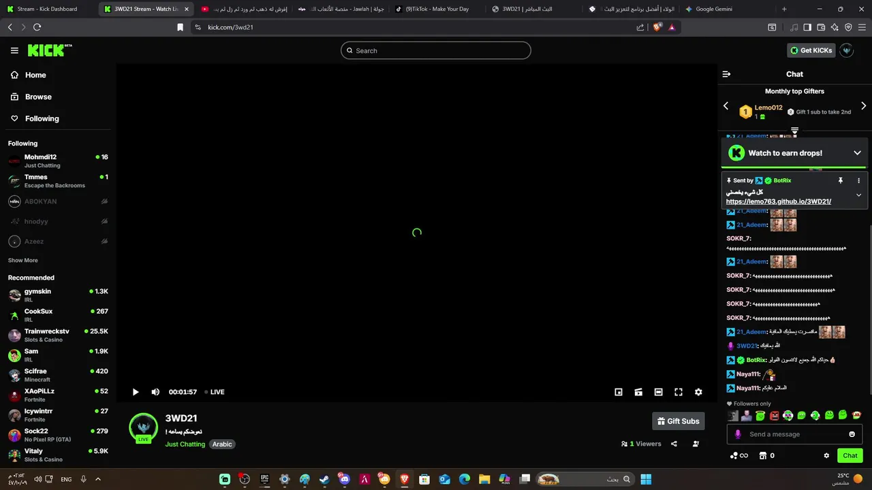This screenshot has width=872, height=490.
Task: Click follow user icon beside share
Action: click(x=696, y=444)
